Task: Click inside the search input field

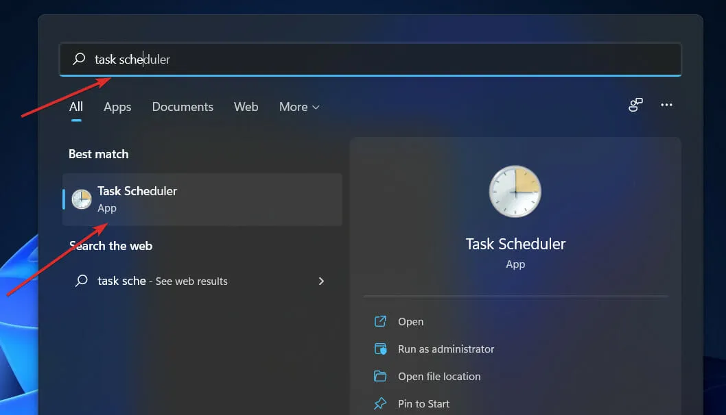Action: click(x=274, y=59)
